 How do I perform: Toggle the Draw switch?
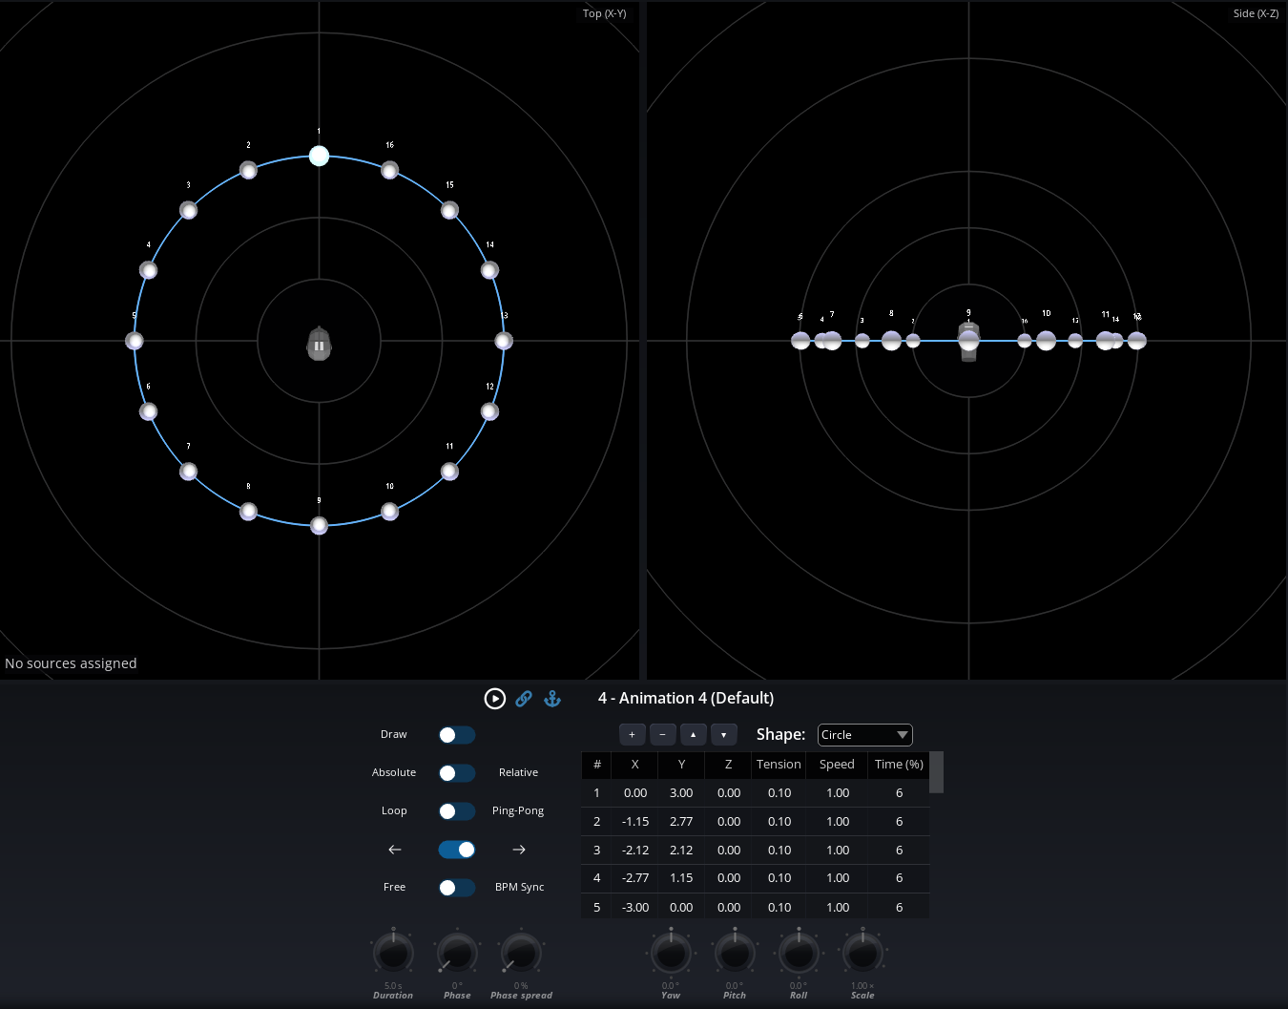[456, 735]
